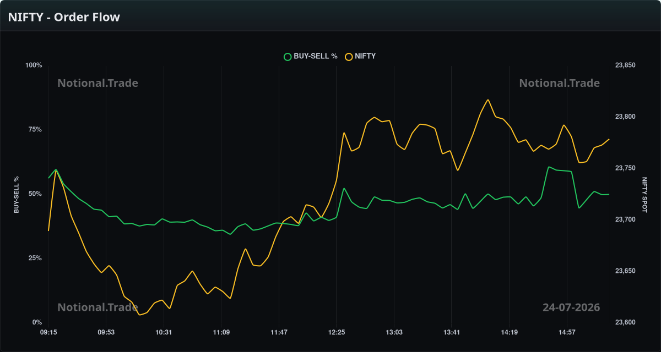Screen dimensions: 661x352
Task: Click the 23,750 right axis value
Action: [625, 168]
